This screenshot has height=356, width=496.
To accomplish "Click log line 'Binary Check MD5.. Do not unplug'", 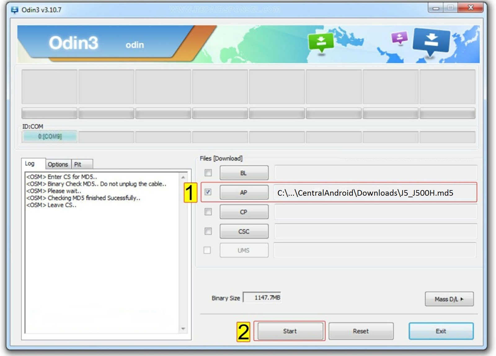I will click(96, 184).
